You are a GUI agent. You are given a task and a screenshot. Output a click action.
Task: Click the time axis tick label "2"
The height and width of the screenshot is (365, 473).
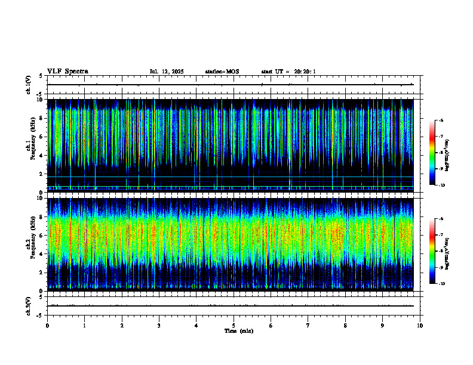122,326
